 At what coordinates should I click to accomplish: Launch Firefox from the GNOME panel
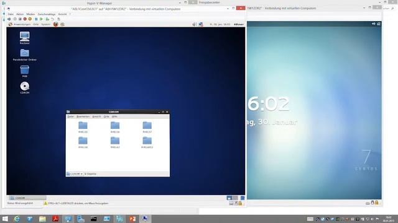pyautogui.click(x=55, y=24)
